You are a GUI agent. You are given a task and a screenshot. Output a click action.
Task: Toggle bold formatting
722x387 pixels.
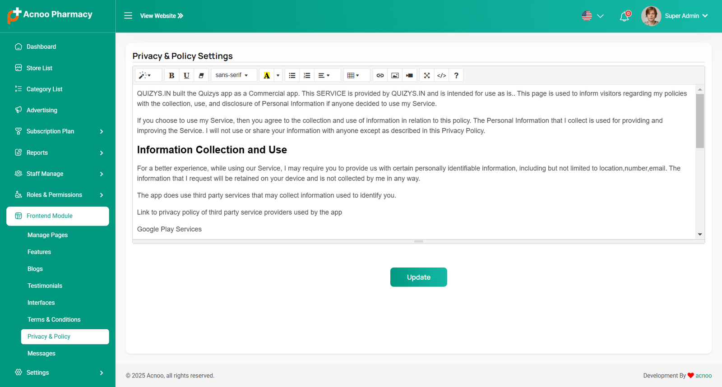tap(171, 75)
